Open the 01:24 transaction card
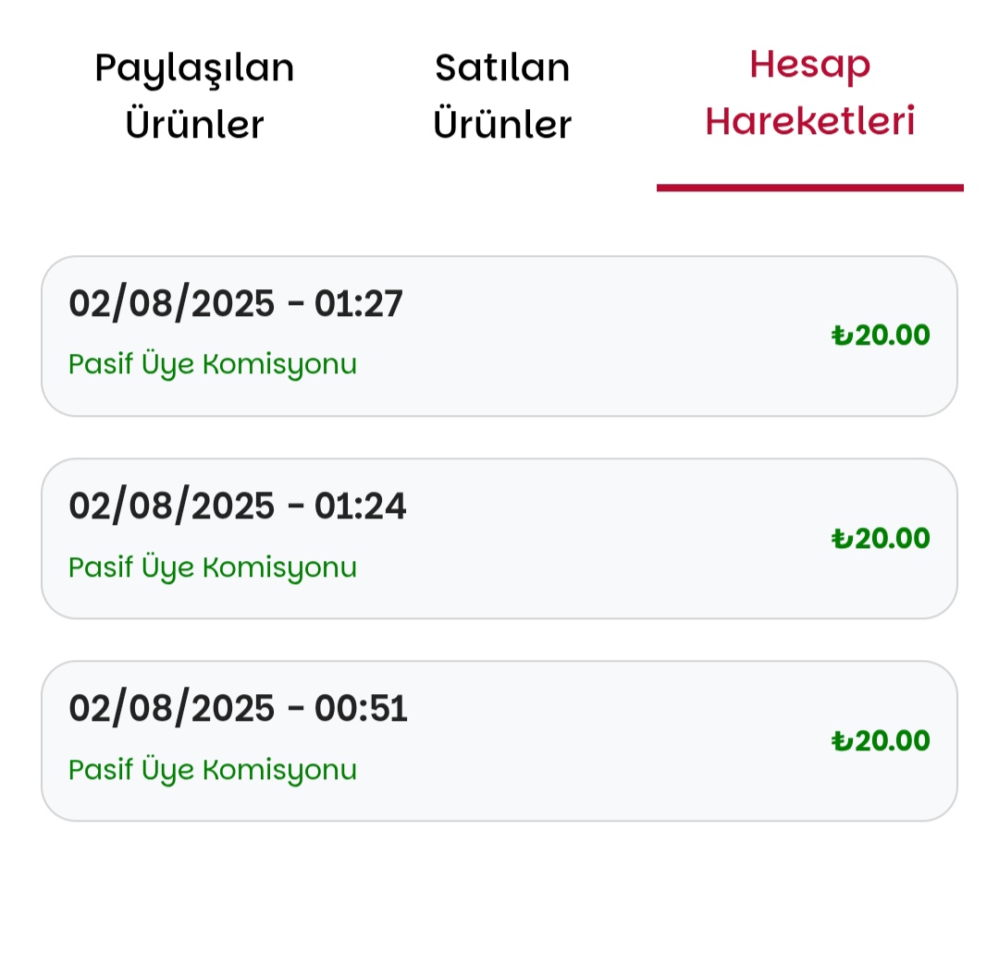 [x=499, y=539]
